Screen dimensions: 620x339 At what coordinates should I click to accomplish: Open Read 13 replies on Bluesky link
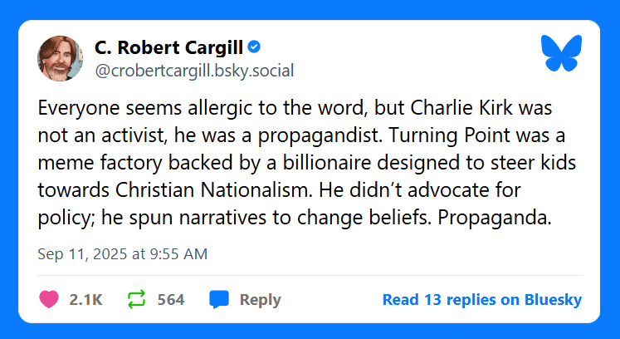(482, 300)
